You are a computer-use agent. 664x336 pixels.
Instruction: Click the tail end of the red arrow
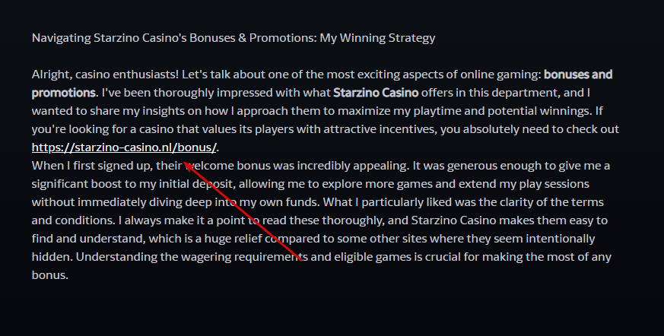(x=300, y=259)
